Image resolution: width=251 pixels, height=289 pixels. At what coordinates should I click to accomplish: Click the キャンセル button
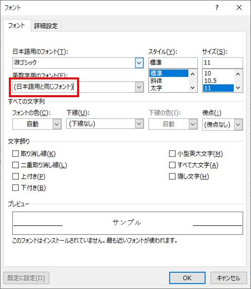pos(228,278)
